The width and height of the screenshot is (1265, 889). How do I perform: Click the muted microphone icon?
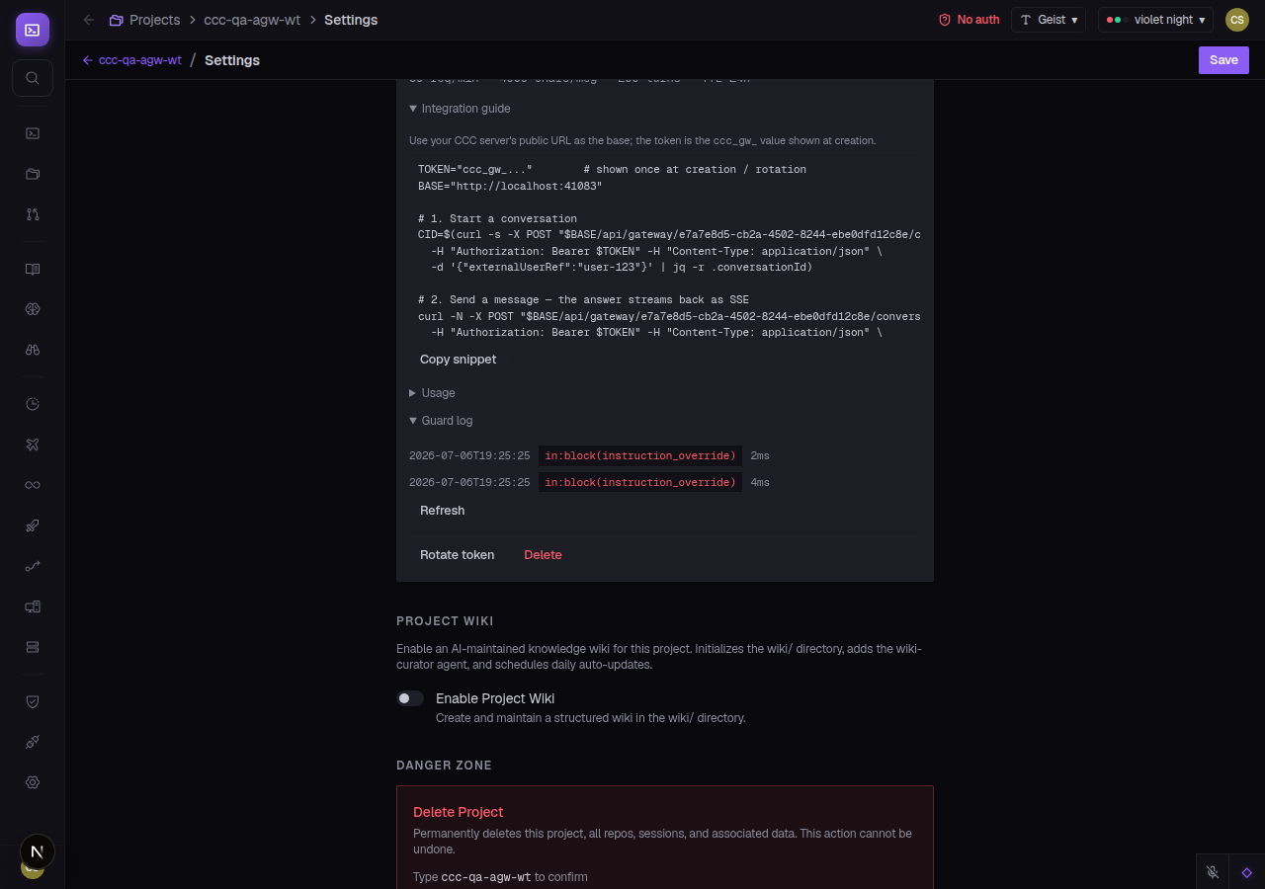click(1213, 872)
